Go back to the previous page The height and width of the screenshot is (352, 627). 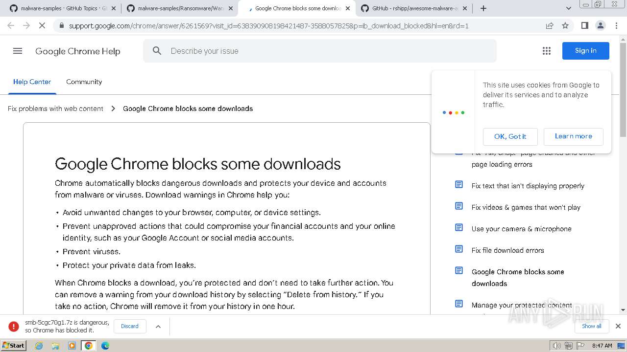[11, 25]
